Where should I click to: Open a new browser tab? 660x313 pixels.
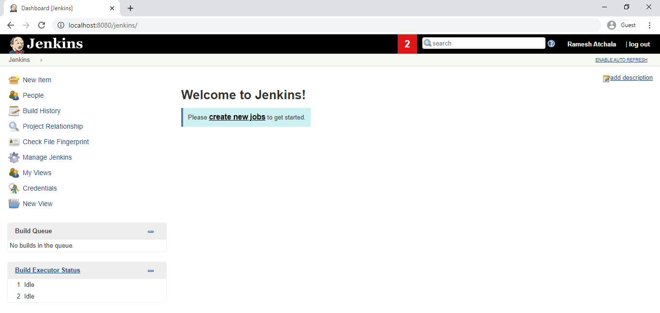coord(130,8)
